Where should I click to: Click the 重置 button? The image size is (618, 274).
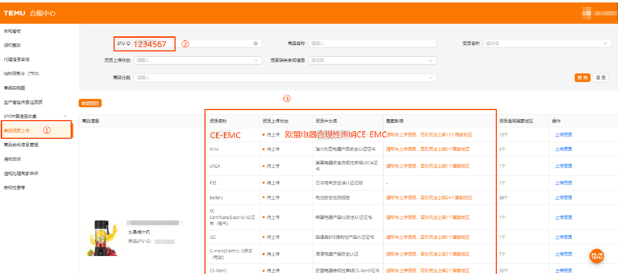(601, 78)
